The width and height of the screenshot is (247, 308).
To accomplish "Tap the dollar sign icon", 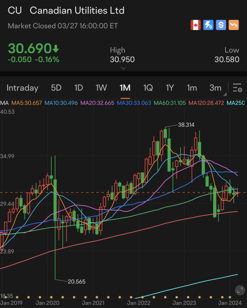I will [x=221, y=25].
